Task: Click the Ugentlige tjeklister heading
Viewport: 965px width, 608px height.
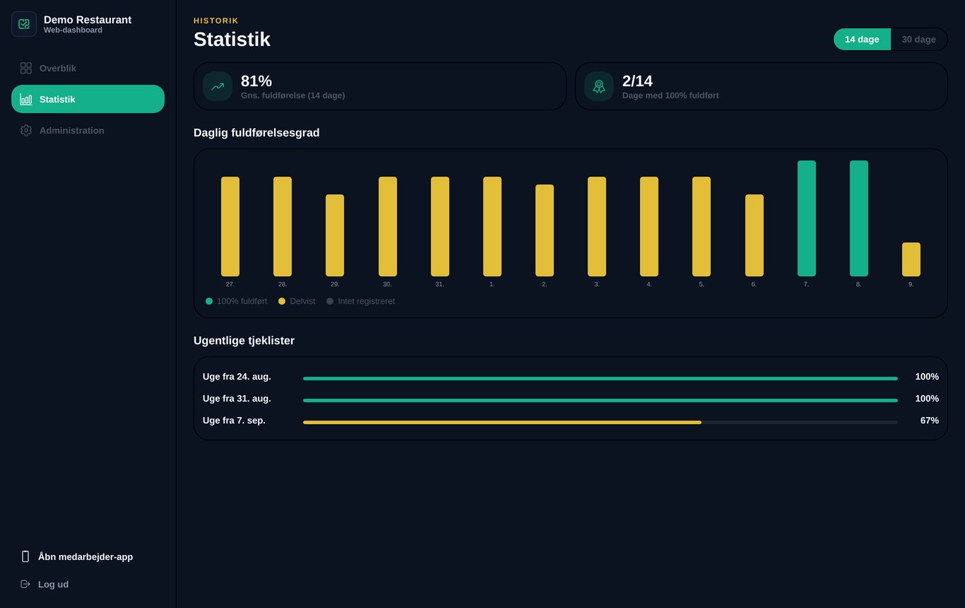Action: point(244,340)
